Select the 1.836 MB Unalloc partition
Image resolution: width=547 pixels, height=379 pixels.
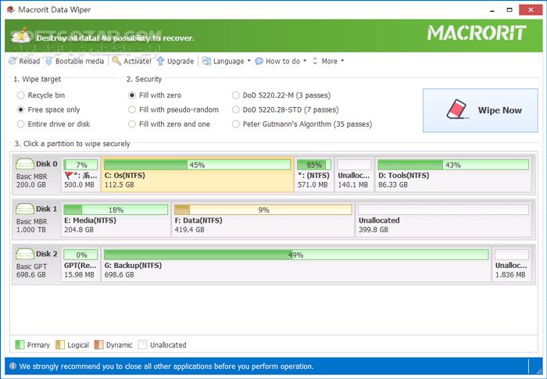[x=512, y=265]
